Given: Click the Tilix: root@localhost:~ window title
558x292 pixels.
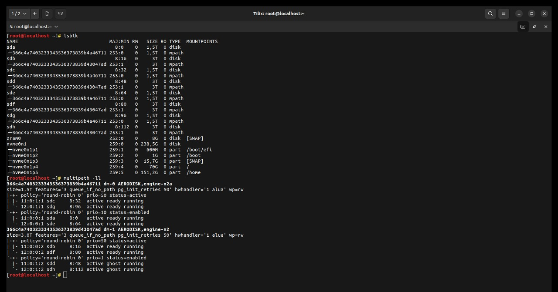Looking at the screenshot, I should [x=279, y=13].
